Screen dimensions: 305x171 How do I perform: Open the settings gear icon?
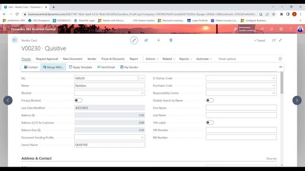[x=281, y=29]
